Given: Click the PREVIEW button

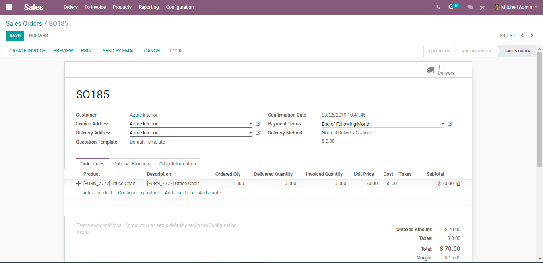Looking at the screenshot, I should tap(63, 51).
